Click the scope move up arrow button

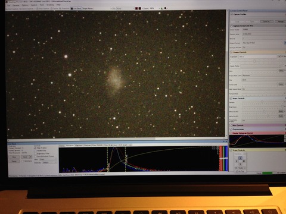pyautogui.click(x=240, y=158)
